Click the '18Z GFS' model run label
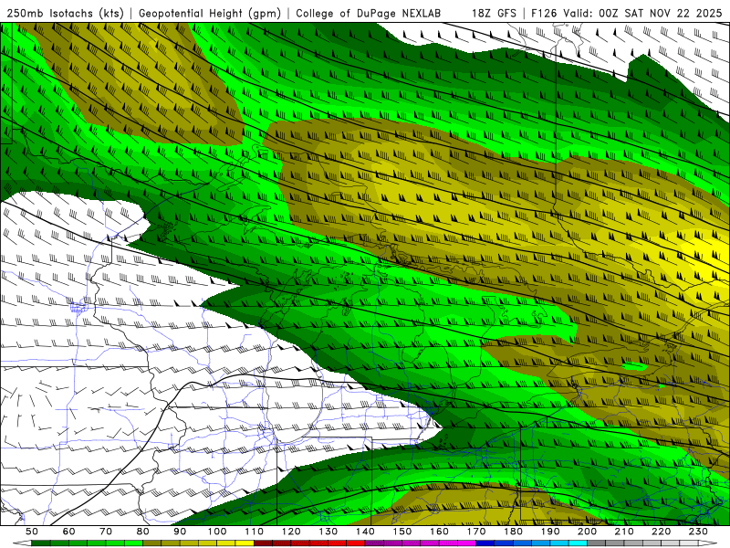 pyautogui.click(x=494, y=14)
